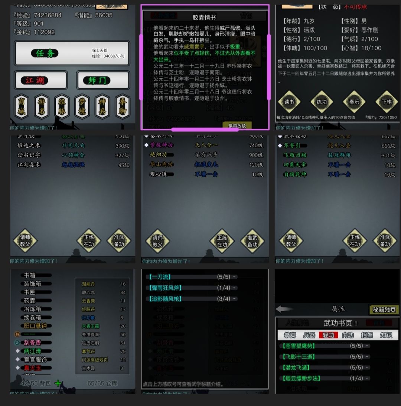This screenshot has height=406, width=401.
Task: Click the 任务 quest button
Action: click(x=72, y=53)
